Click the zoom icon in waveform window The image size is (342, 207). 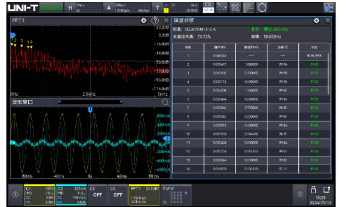click(x=166, y=102)
